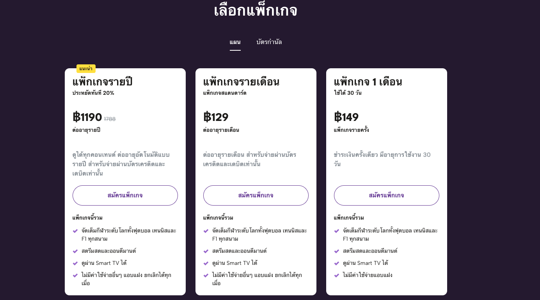Click the yellow แนะนำ badge
540x300 pixels.
click(x=86, y=69)
